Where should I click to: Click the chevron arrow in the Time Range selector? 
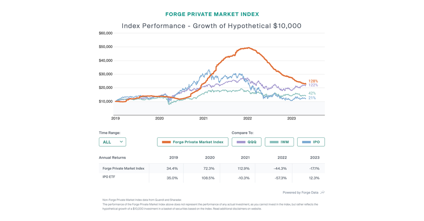[x=122, y=142]
